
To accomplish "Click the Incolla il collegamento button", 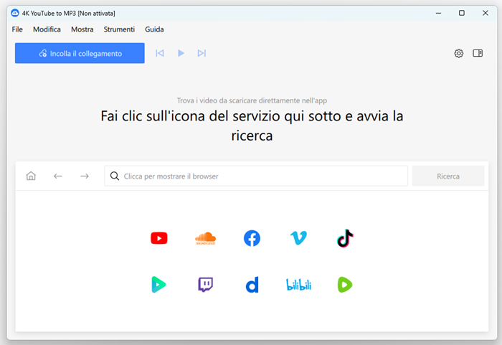I will (x=80, y=53).
